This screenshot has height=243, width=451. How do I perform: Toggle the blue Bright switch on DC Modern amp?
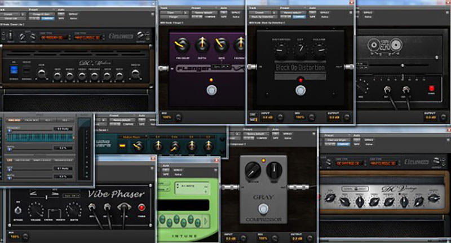[x=14, y=70]
